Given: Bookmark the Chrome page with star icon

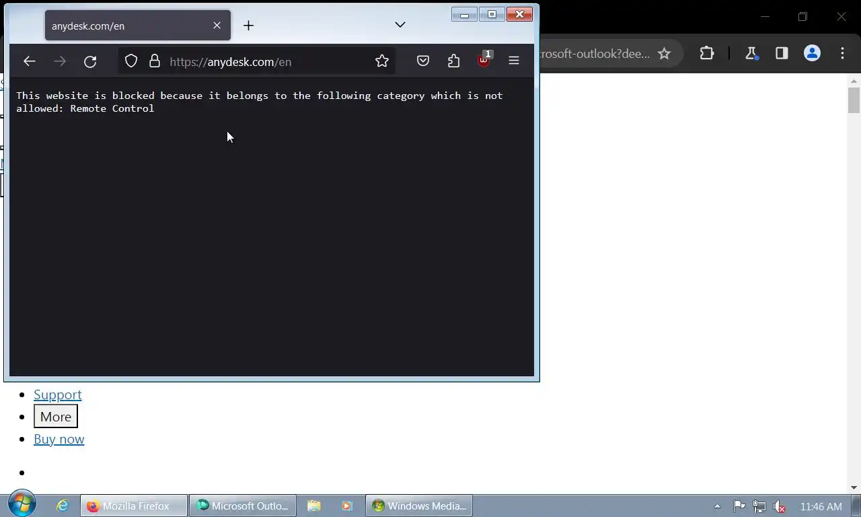Looking at the screenshot, I should click(664, 53).
